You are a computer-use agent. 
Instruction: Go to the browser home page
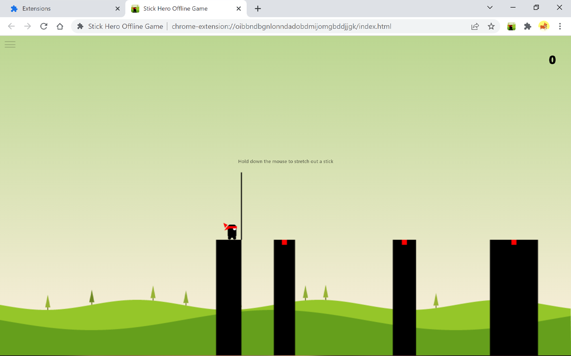click(x=60, y=26)
